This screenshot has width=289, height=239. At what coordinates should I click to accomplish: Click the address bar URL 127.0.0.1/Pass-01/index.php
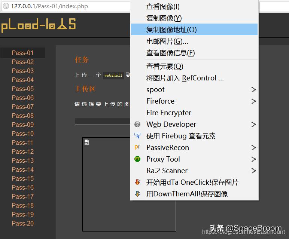(49, 6)
